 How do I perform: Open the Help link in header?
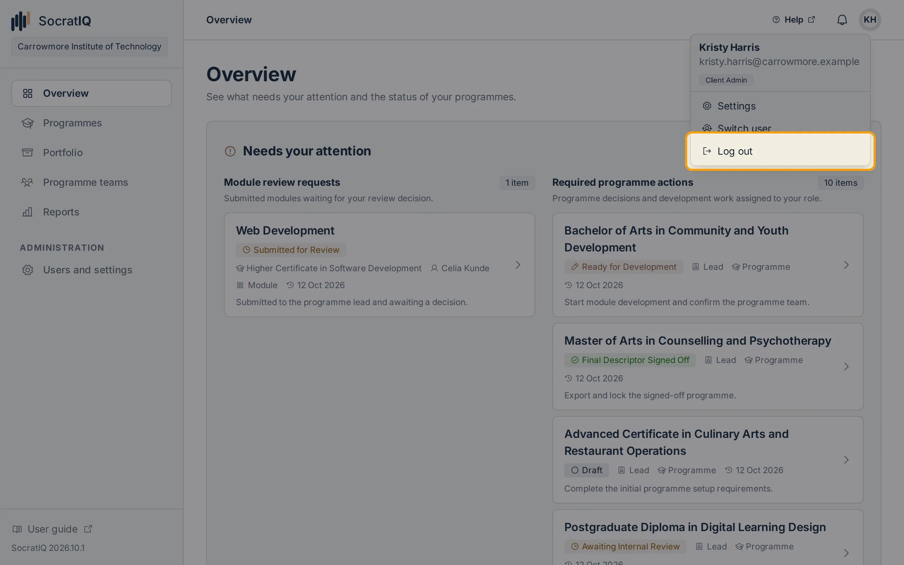click(x=794, y=20)
